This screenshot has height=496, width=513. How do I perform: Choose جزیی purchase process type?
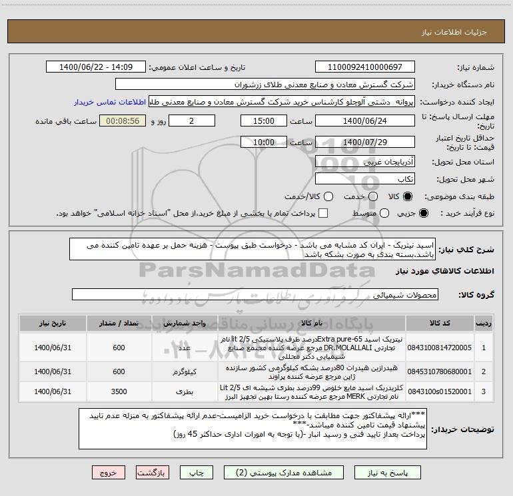tap(424, 213)
